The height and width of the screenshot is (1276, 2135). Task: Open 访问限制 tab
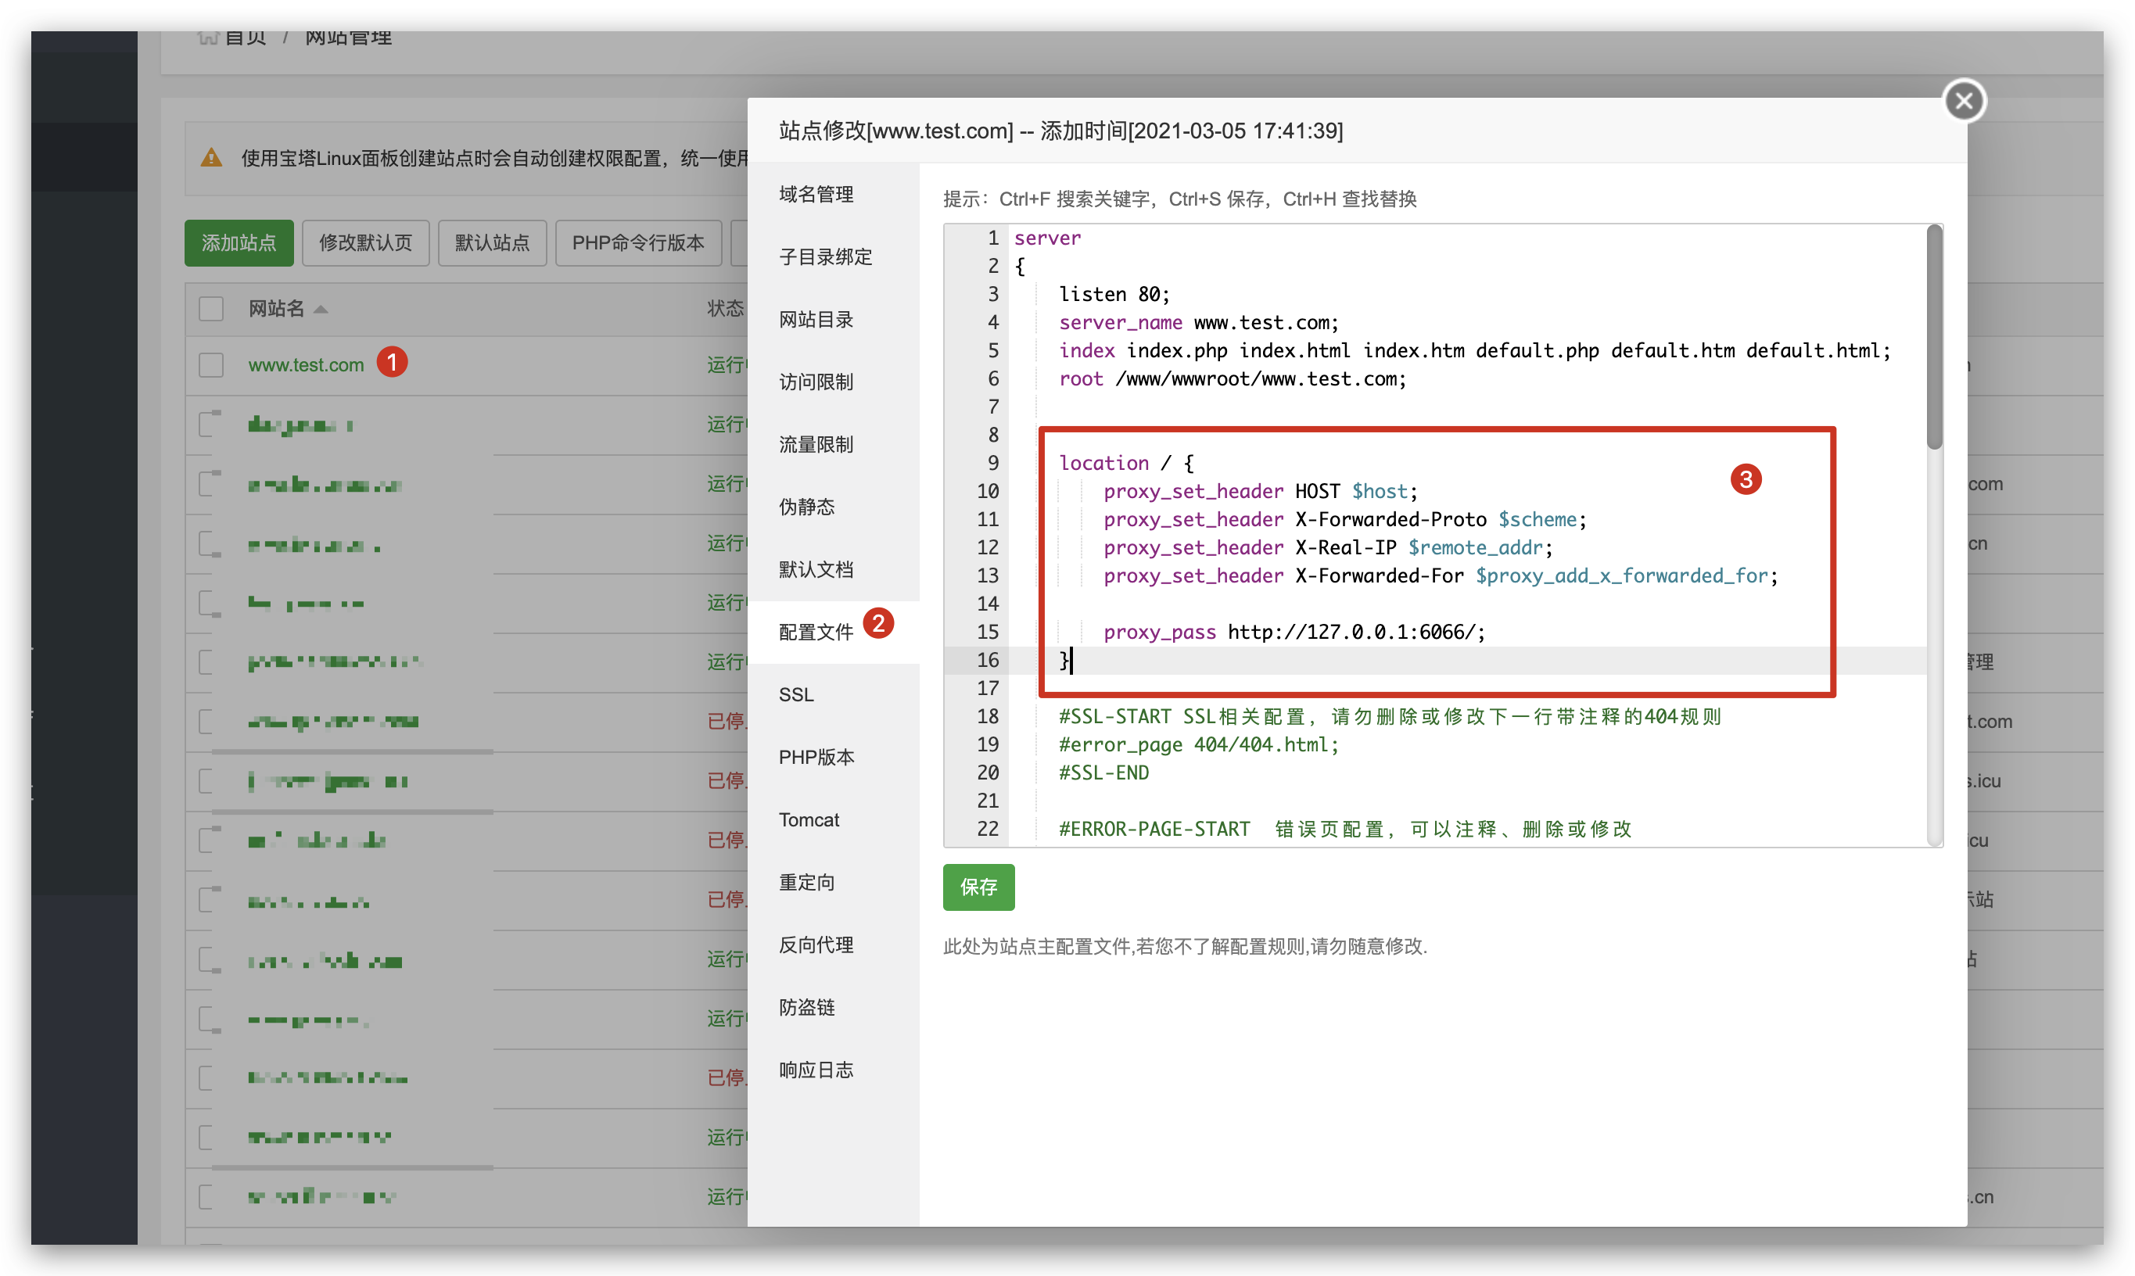832,382
